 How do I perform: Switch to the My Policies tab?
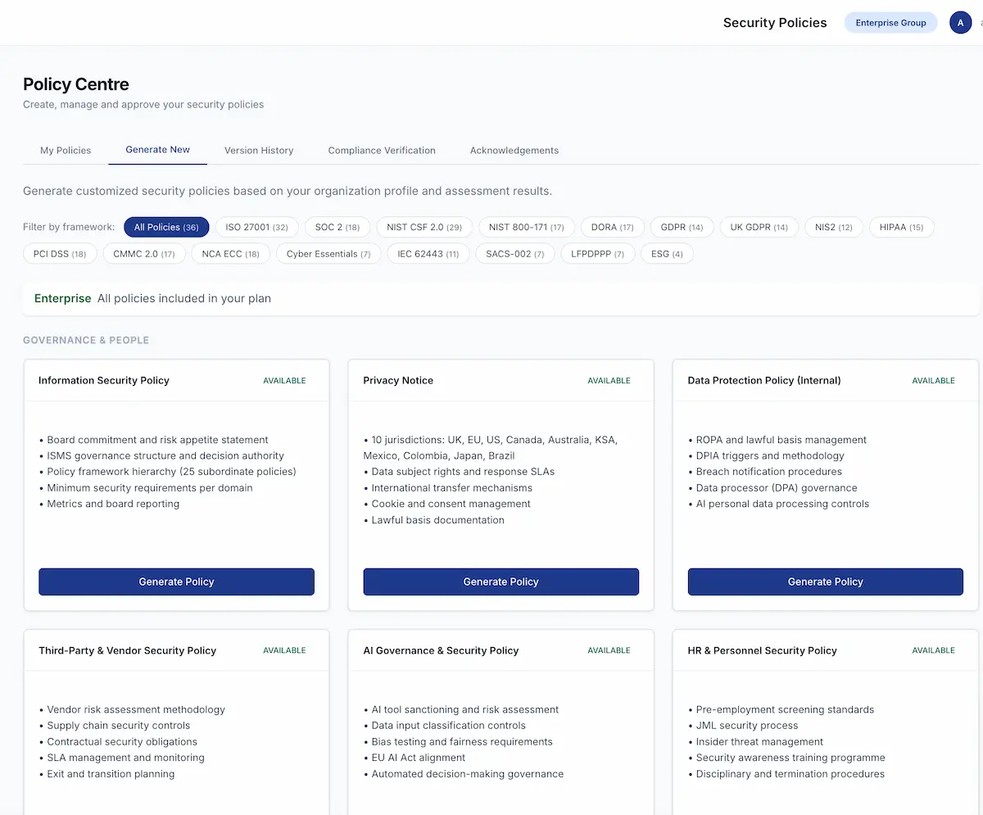[66, 150]
